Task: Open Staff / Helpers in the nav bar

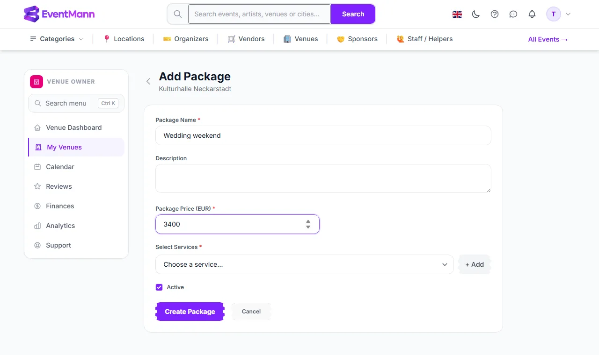Action: [x=425, y=39]
